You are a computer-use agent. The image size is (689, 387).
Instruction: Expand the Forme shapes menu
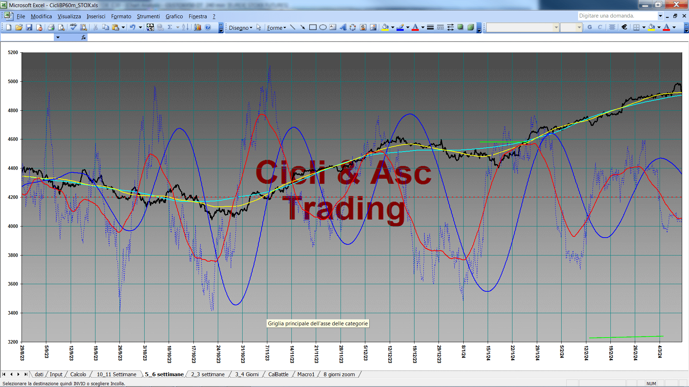tap(276, 28)
